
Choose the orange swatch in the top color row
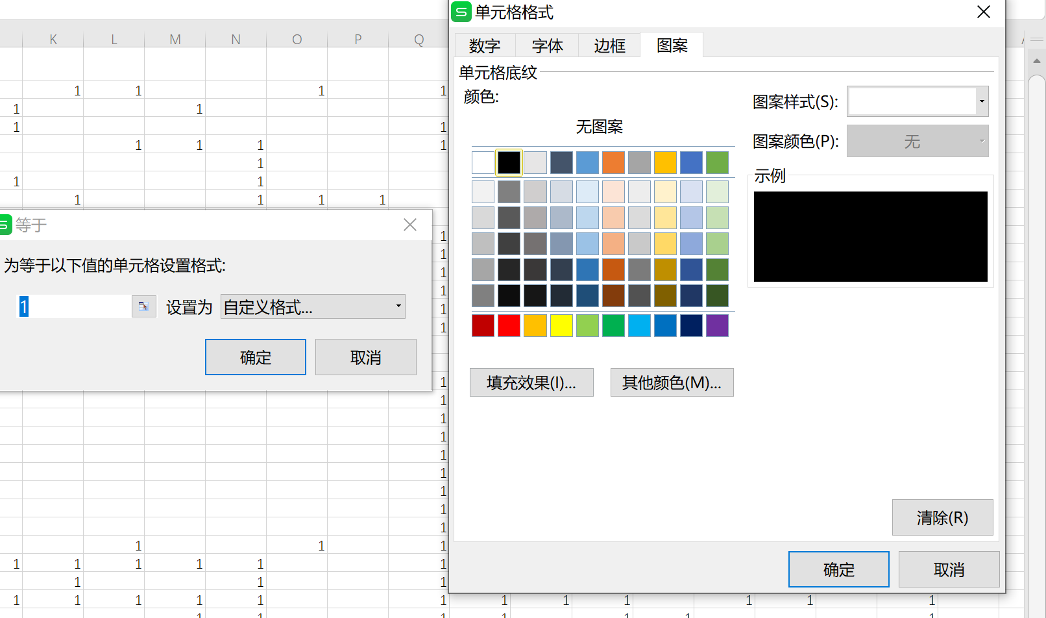pos(613,162)
